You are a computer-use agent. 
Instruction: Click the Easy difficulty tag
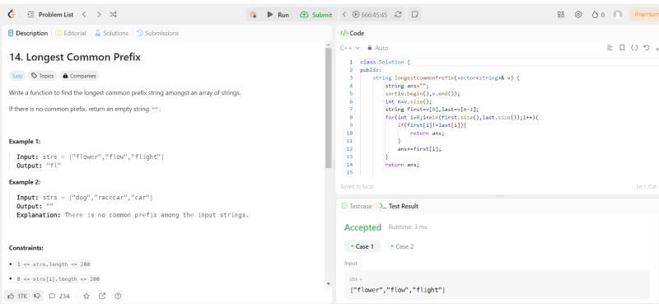point(17,76)
